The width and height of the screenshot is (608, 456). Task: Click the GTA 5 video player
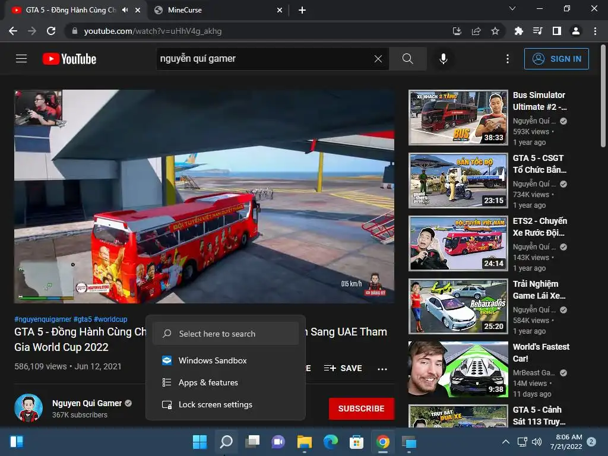[204, 197]
